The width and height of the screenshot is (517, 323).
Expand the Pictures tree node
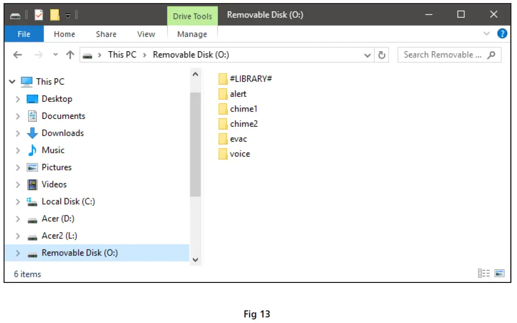[x=18, y=167]
